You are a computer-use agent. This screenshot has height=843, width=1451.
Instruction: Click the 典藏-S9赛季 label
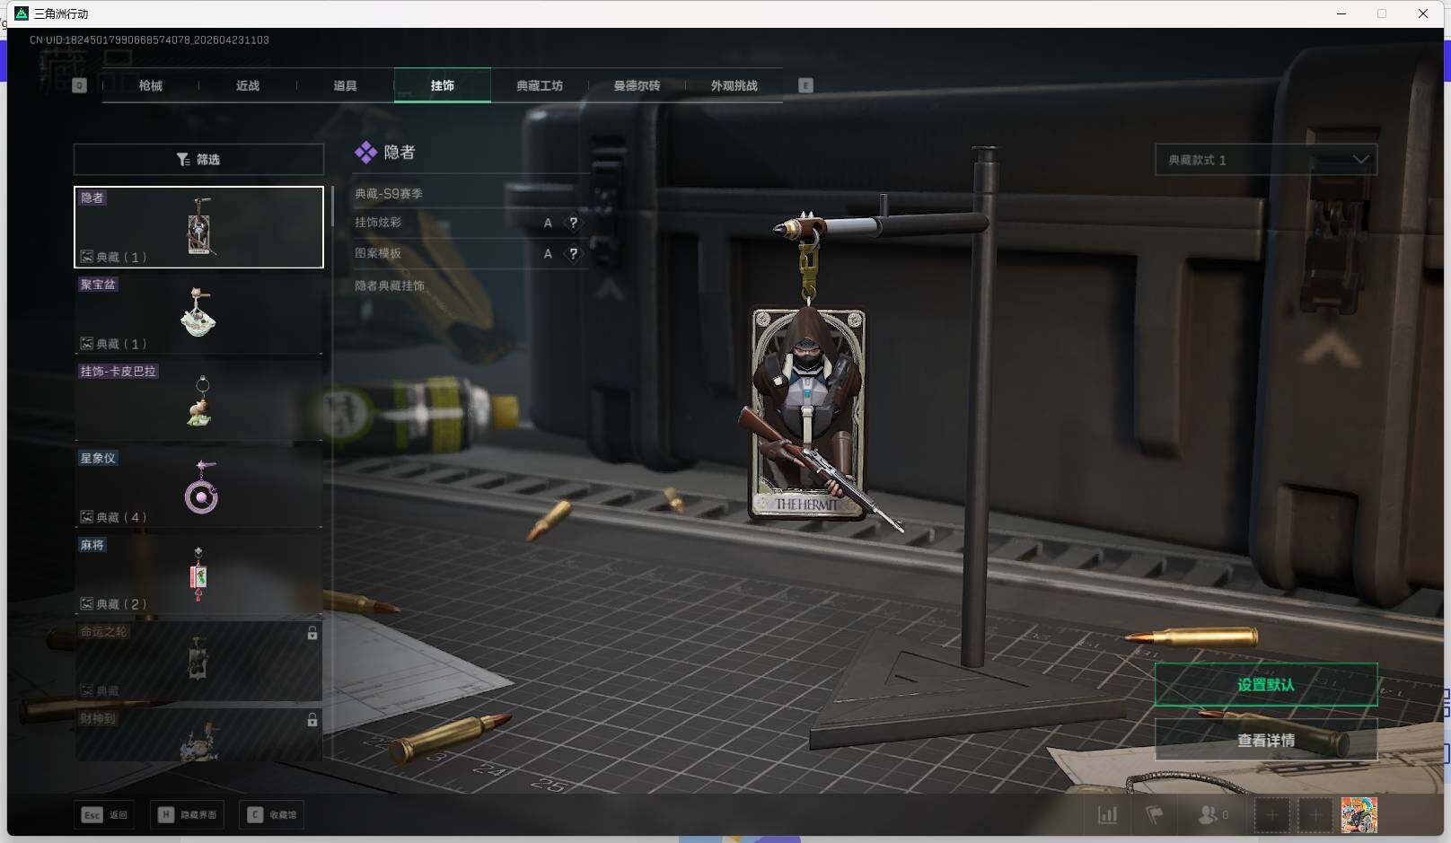tap(389, 194)
